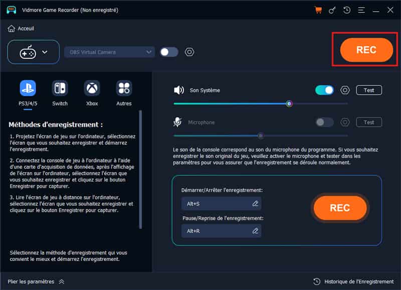Edit the Alt+R hotkey pencil icon
The height and width of the screenshot is (290, 401).
click(255, 231)
